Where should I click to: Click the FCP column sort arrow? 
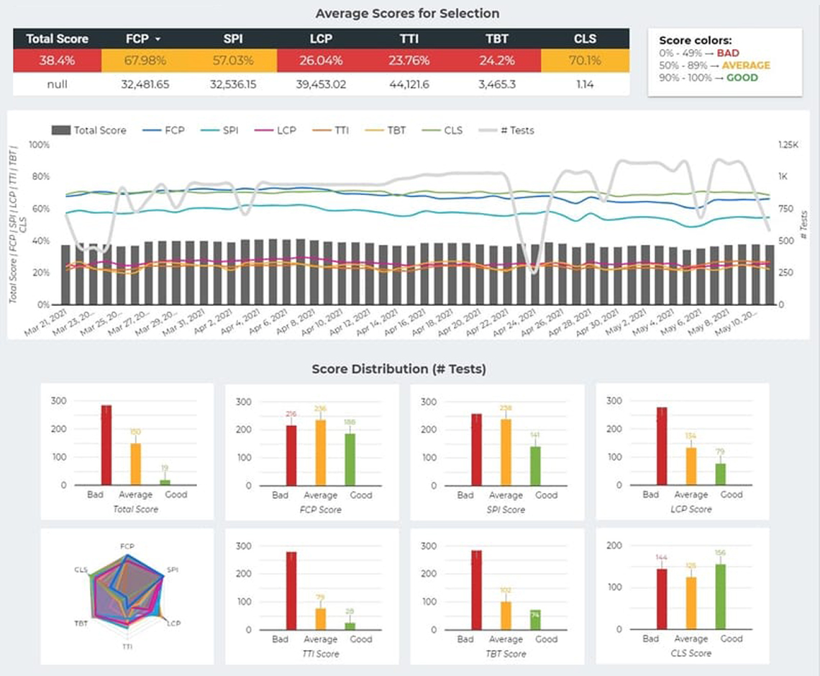(x=158, y=40)
